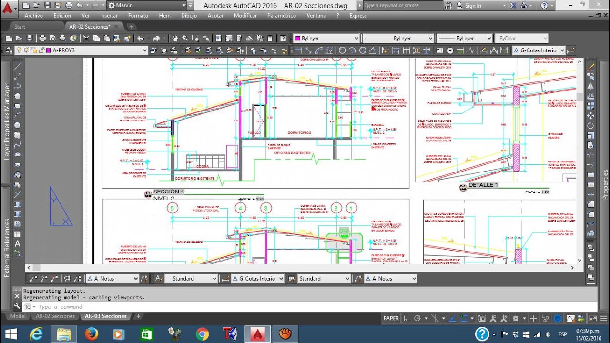Image resolution: width=610 pixels, height=343 pixels.
Task: Select the Linear dimension tool
Action: tap(298, 50)
